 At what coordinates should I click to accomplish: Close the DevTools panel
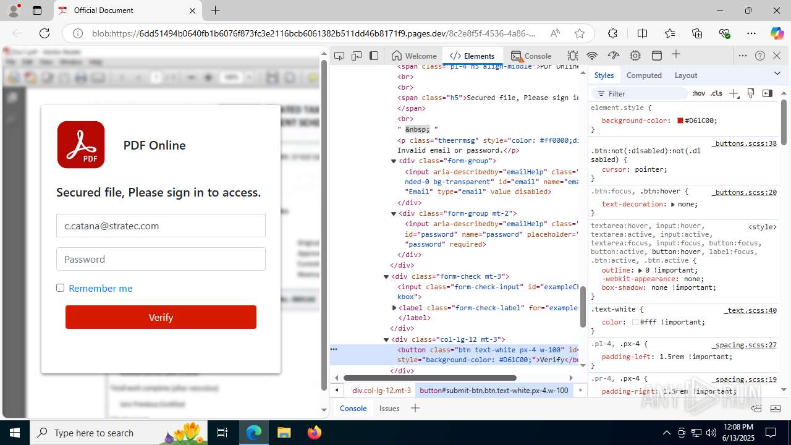click(777, 56)
